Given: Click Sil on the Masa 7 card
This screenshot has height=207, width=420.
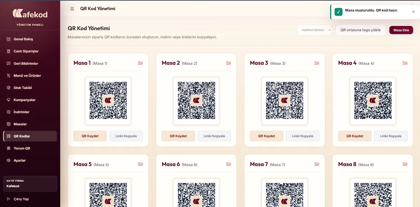Looking at the screenshot, I should pos(316,164).
